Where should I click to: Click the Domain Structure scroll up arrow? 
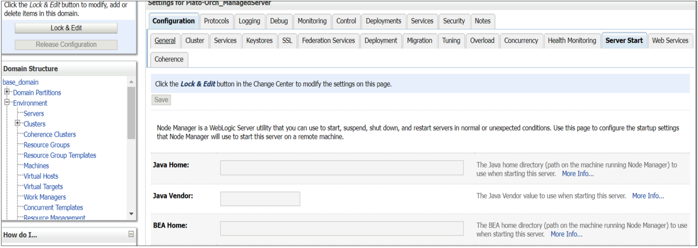pos(131,82)
